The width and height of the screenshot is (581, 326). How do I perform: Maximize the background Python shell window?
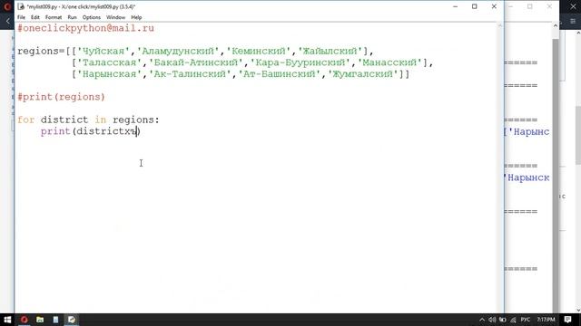pos(530,6)
